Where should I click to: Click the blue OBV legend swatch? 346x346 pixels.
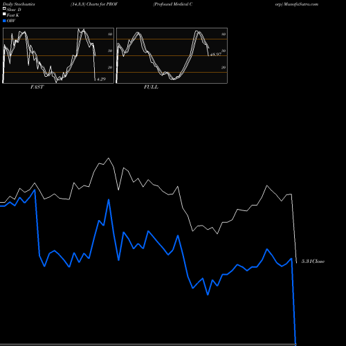tap(4, 21)
